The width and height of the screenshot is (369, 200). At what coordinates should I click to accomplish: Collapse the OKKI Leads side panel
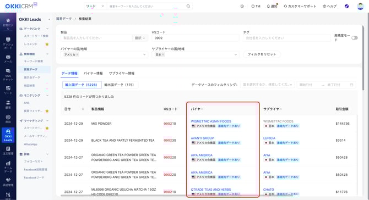click(49, 19)
